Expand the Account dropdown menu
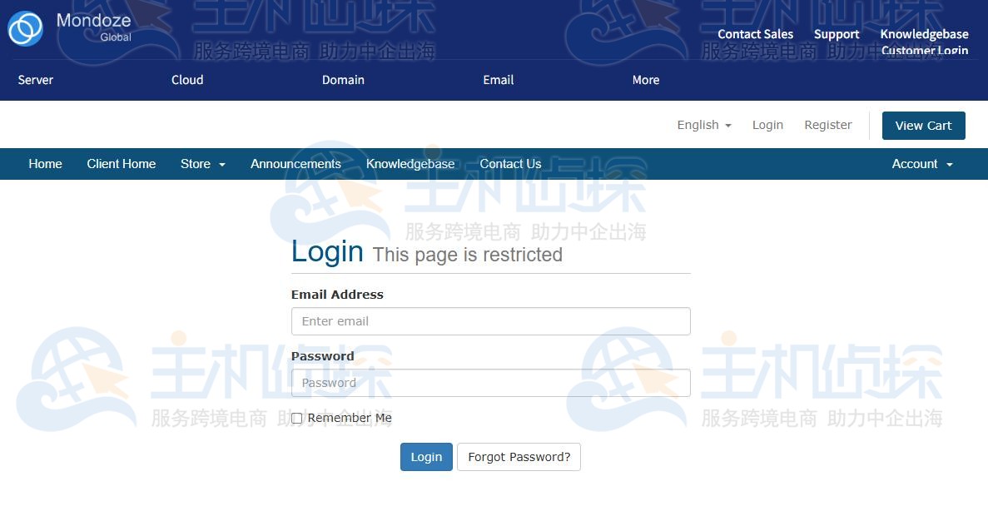This screenshot has width=988, height=521. coord(922,164)
